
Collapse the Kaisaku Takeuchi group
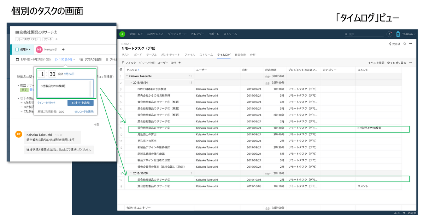(x=127, y=76)
